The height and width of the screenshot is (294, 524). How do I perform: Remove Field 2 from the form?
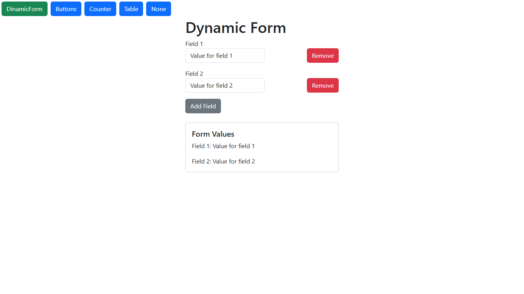click(x=323, y=85)
